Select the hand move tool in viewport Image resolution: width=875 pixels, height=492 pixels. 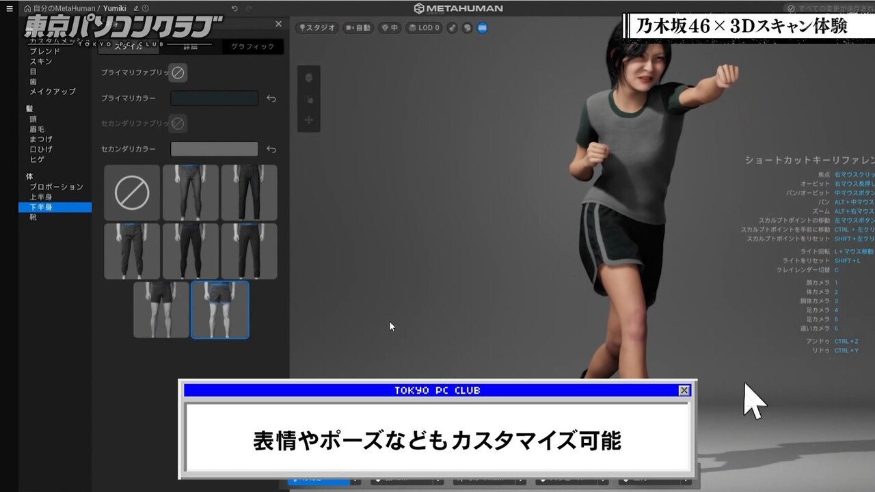click(309, 99)
